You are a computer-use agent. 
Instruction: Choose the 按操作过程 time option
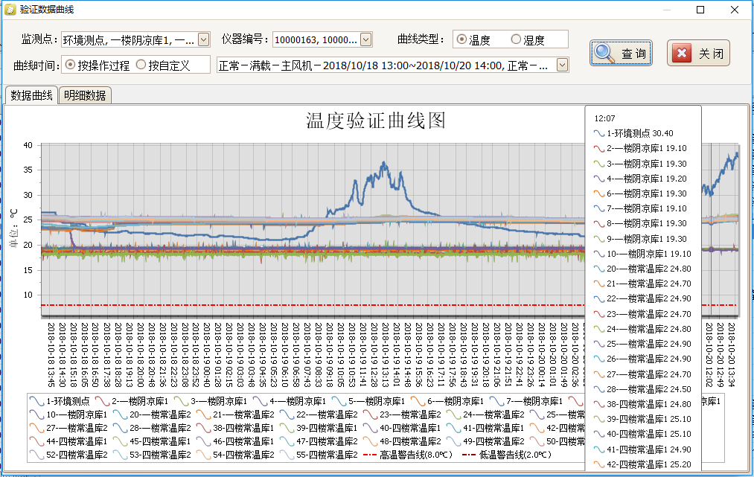[x=70, y=65]
